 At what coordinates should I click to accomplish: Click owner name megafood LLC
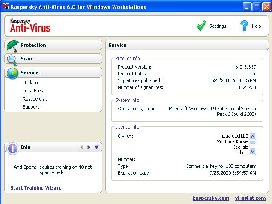coord(234,136)
